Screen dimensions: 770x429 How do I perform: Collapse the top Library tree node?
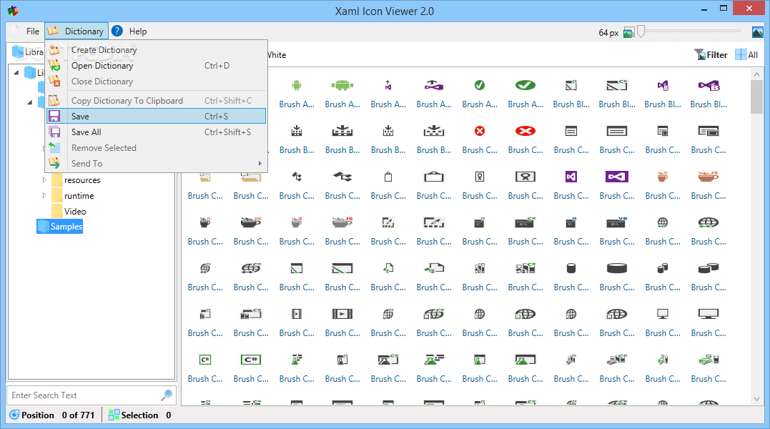(x=16, y=73)
